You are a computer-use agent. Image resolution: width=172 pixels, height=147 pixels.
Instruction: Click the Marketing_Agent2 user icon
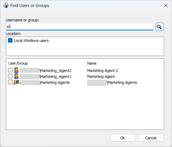point(16,71)
